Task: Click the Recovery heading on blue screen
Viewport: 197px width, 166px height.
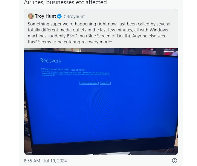Action: coord(51,61)
